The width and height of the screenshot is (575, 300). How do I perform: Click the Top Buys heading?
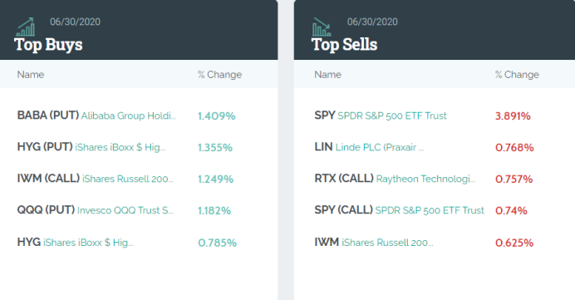pos(48,44)
